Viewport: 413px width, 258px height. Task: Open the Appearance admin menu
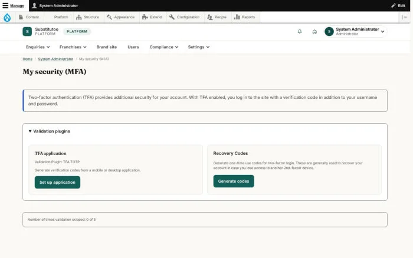[x=120, y=17]
